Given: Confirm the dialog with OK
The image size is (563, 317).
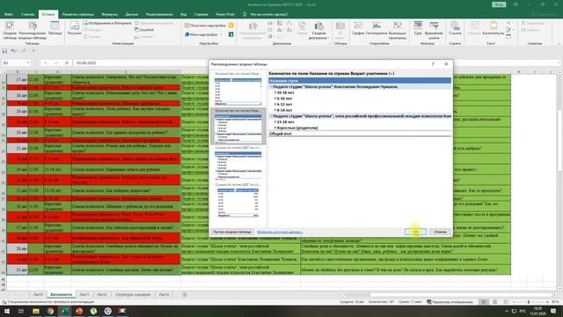Looking at the screenshot, I should click(415, 232).
